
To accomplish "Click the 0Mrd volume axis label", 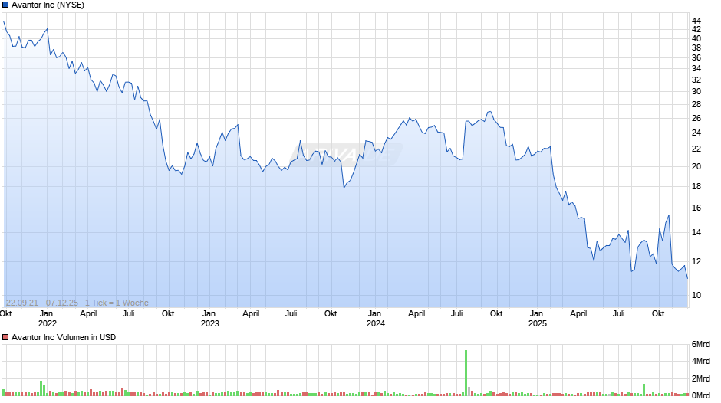I will pos(701,395).
